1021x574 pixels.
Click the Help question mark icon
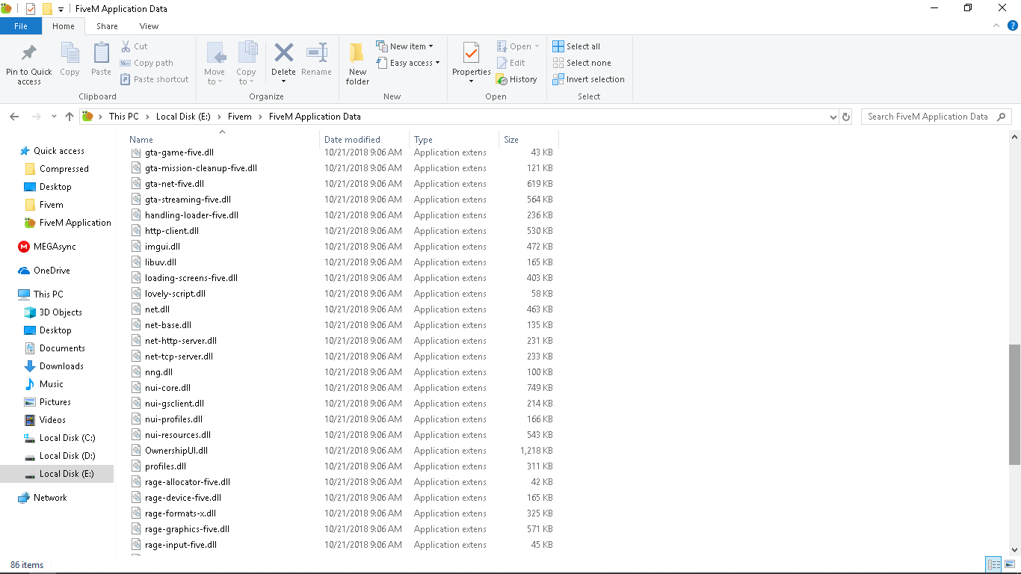(1013, 25)
